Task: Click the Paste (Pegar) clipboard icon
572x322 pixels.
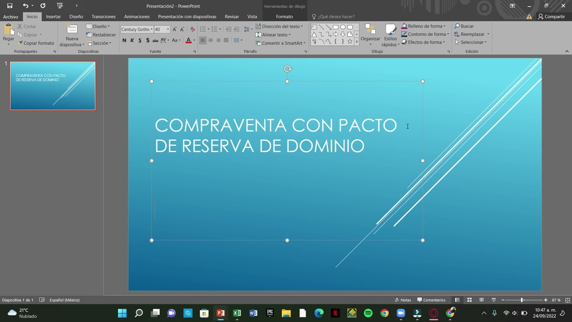Action: pyautogui.click(x=8, y=30)
